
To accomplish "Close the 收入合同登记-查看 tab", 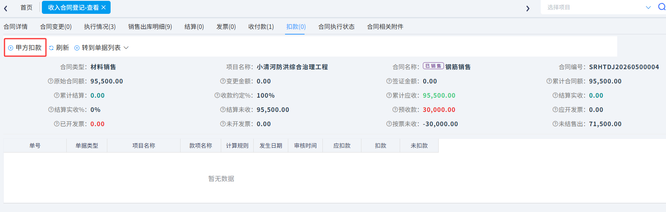I will 104,7.
